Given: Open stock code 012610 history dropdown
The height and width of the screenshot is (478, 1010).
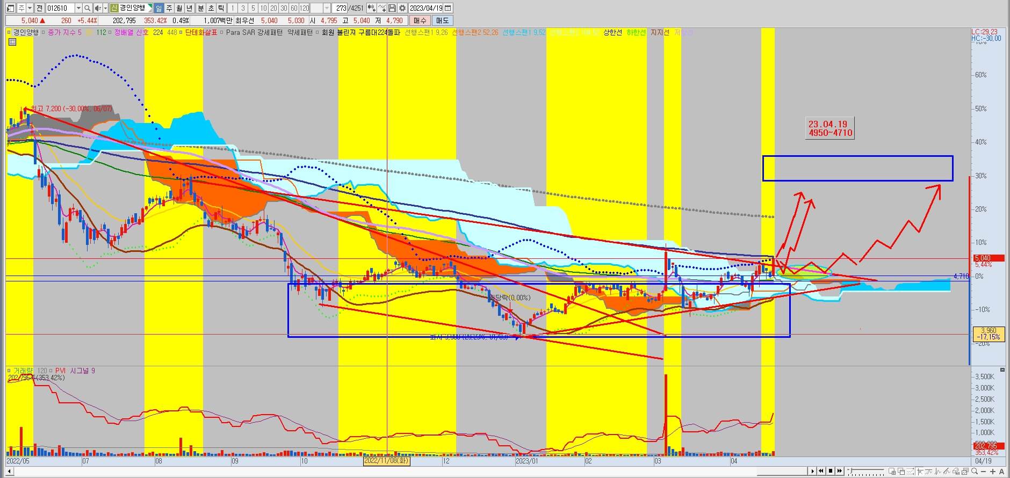Looking at the screenshot, I should tap(78, 8).
